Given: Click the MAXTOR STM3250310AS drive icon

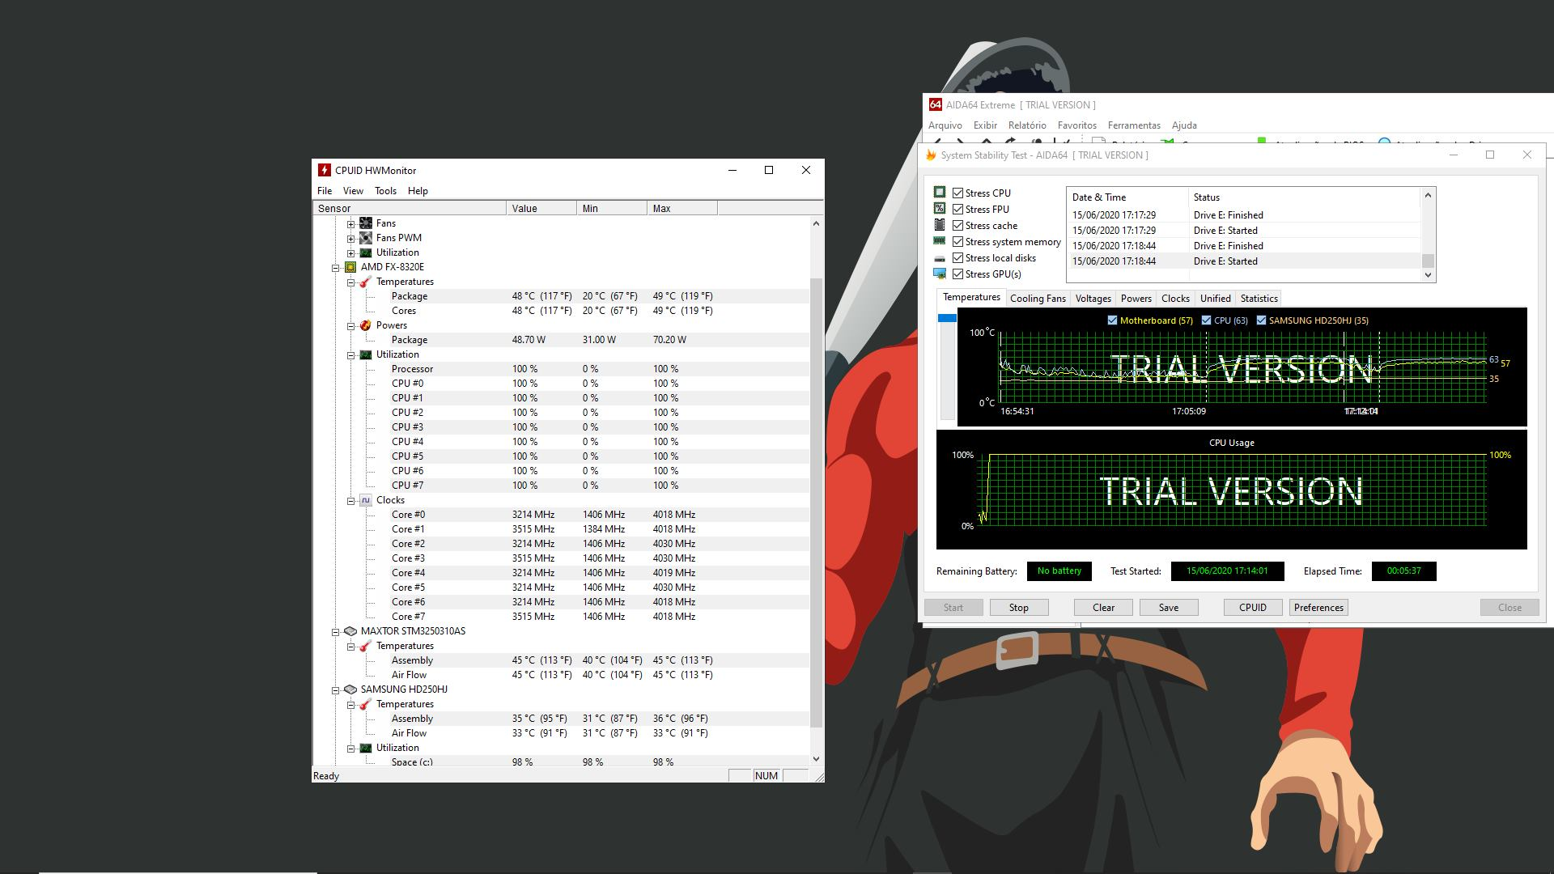Looking at the screenshot, I should coord(350,631).
